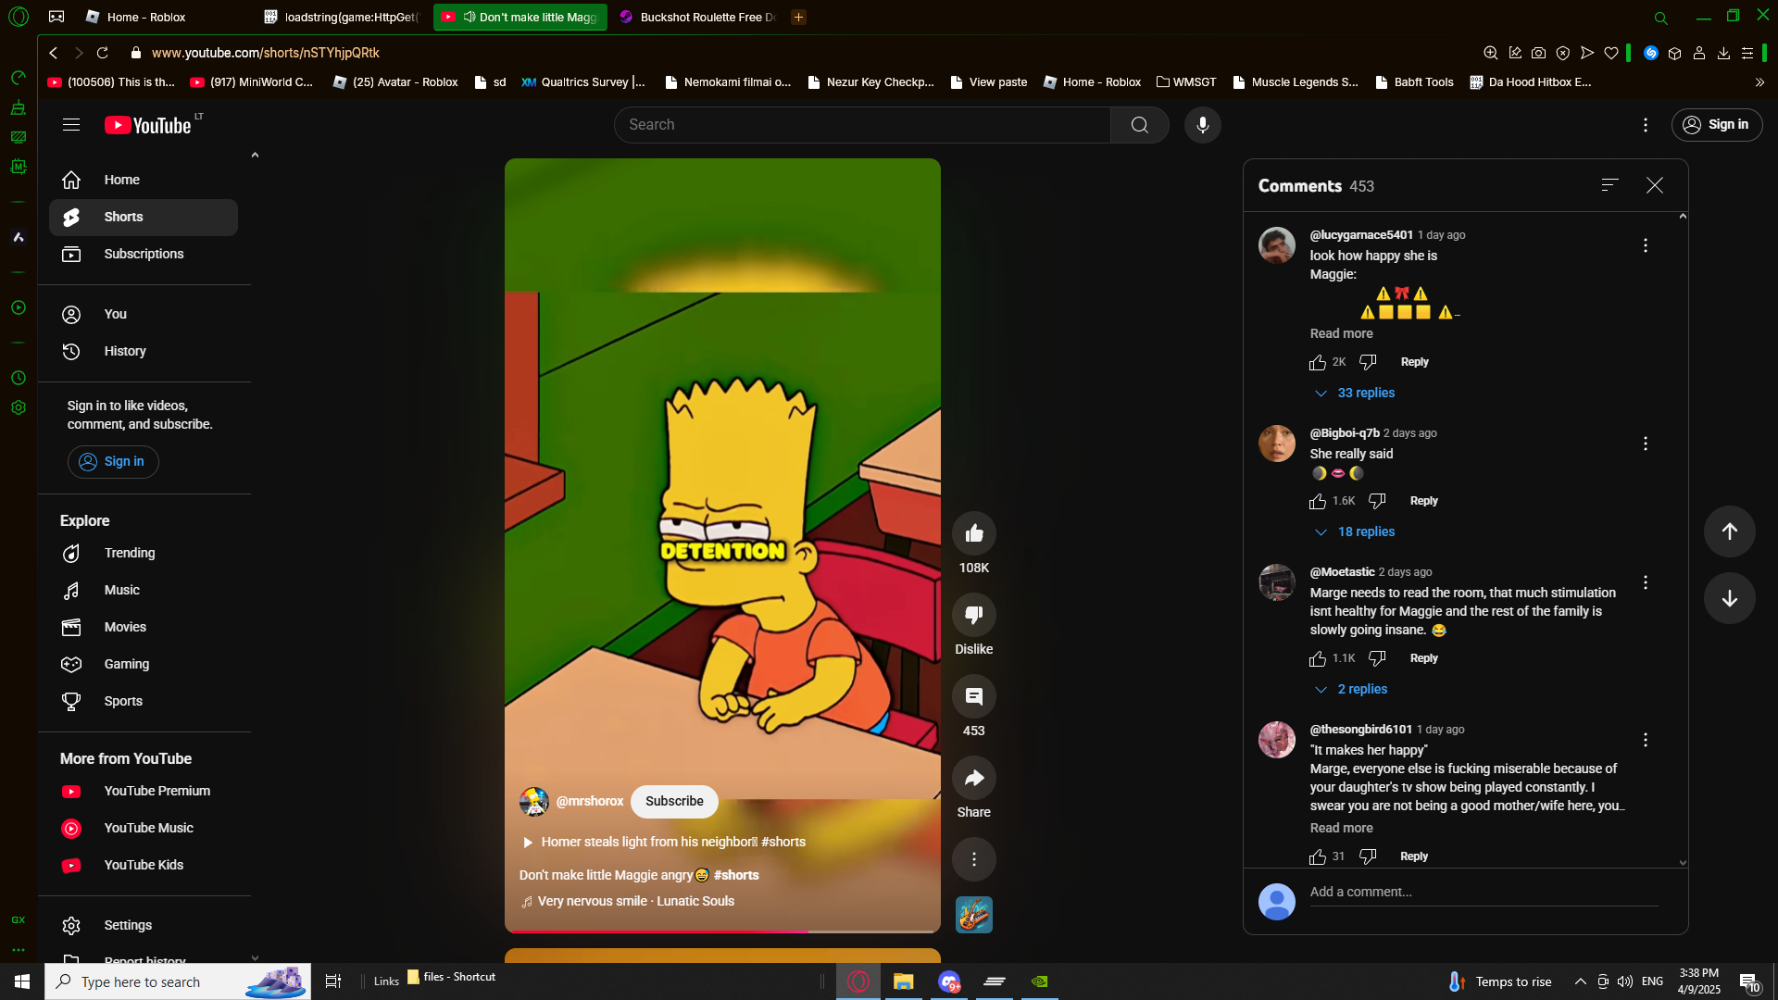
Task: Go back in browser
Action: tap(54, 53)
